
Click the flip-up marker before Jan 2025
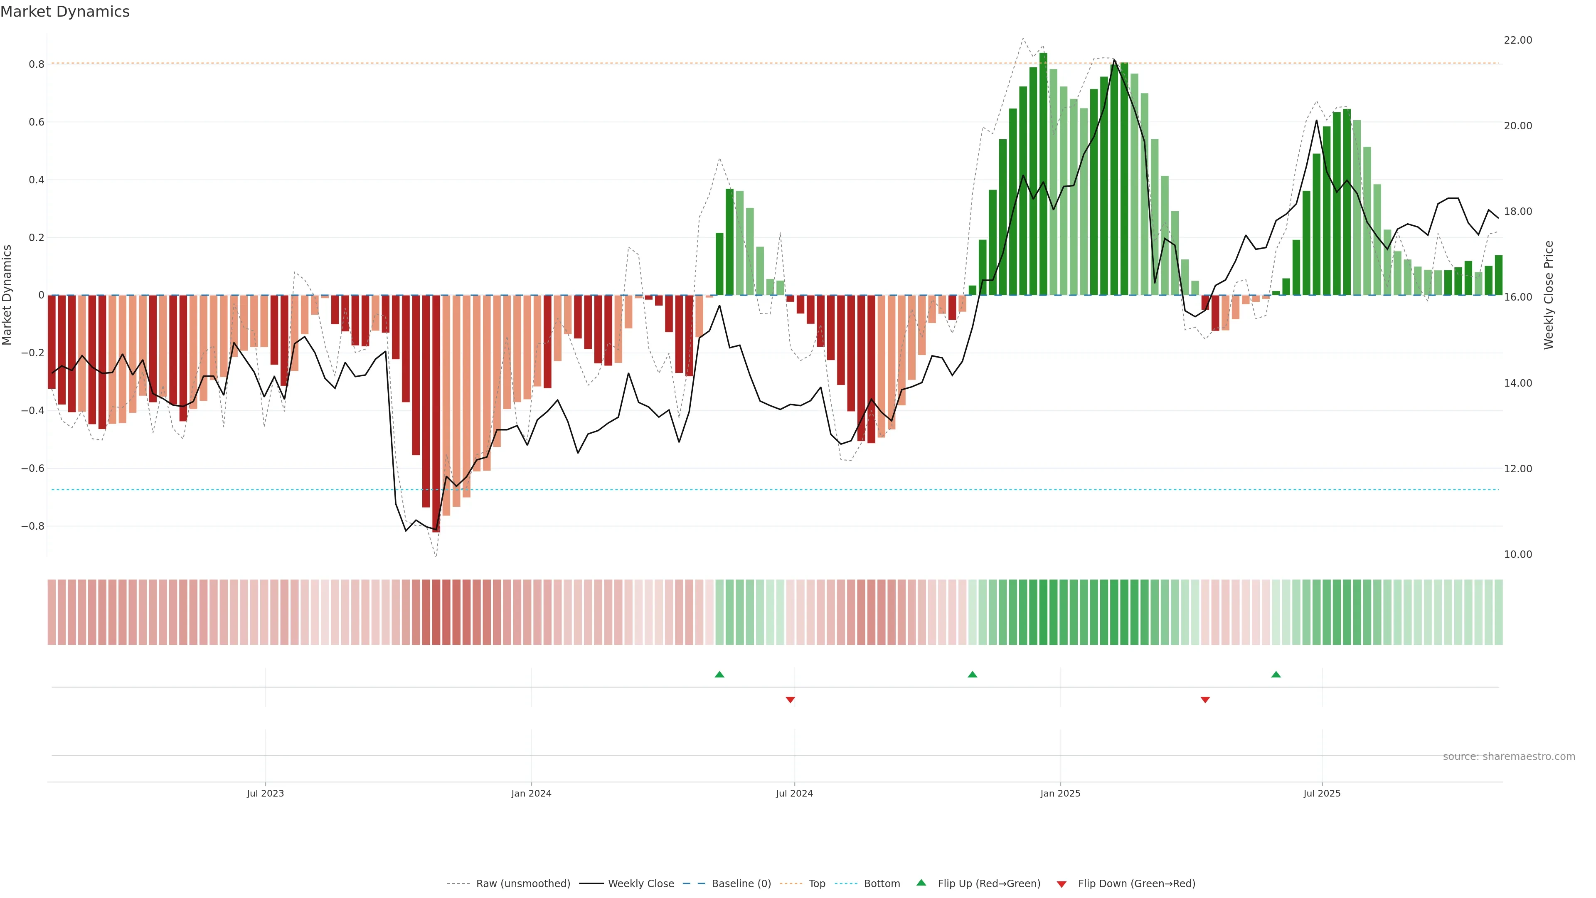click(x=972, y=674)
